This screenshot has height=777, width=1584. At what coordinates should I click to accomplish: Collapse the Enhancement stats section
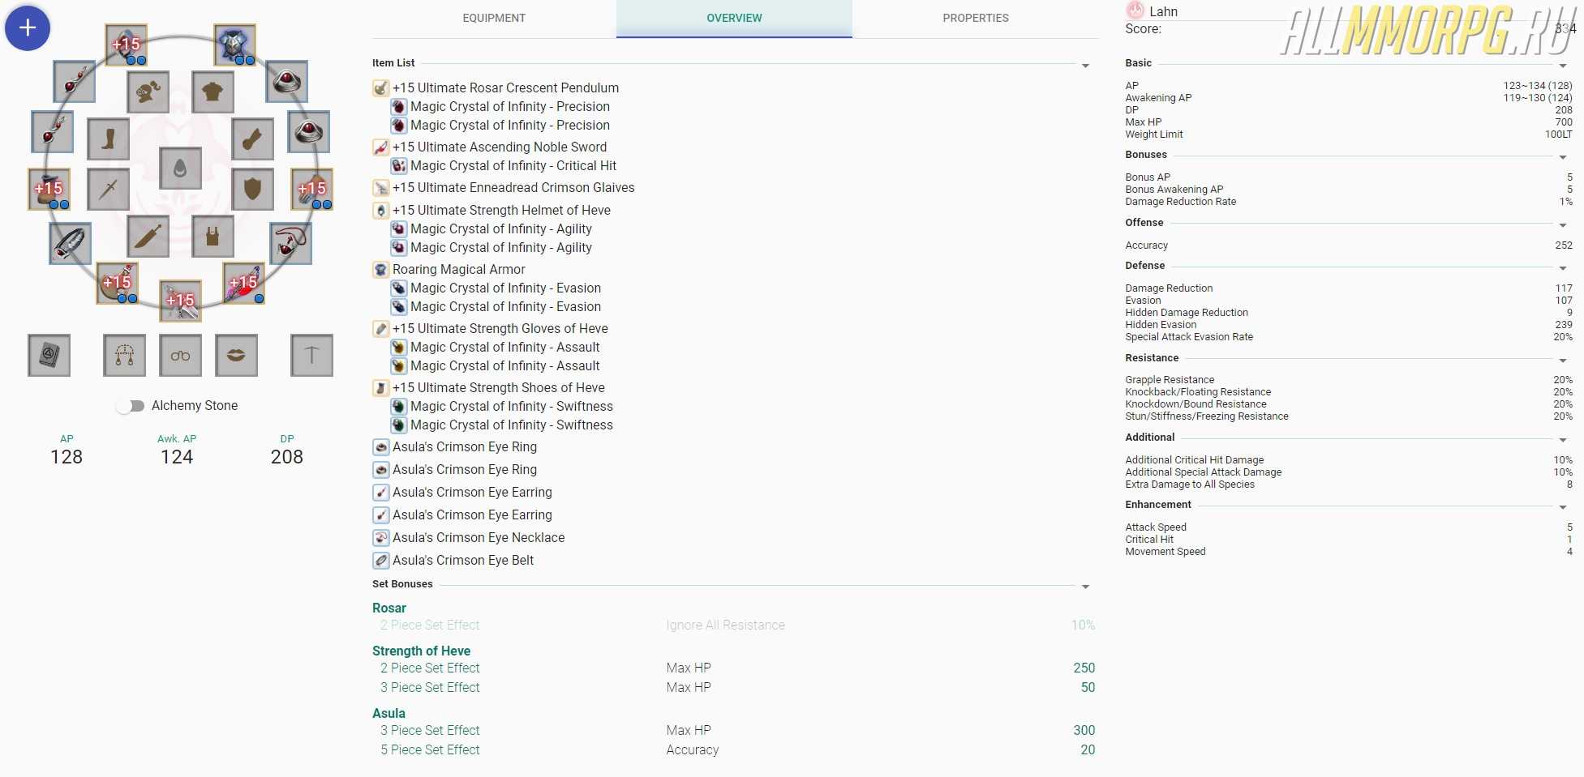pos(1563,506)
